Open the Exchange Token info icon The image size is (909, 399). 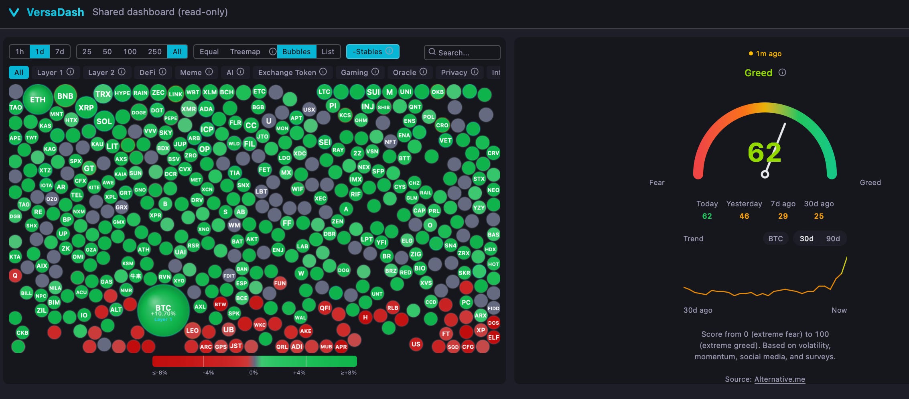(x=323, y=72)
